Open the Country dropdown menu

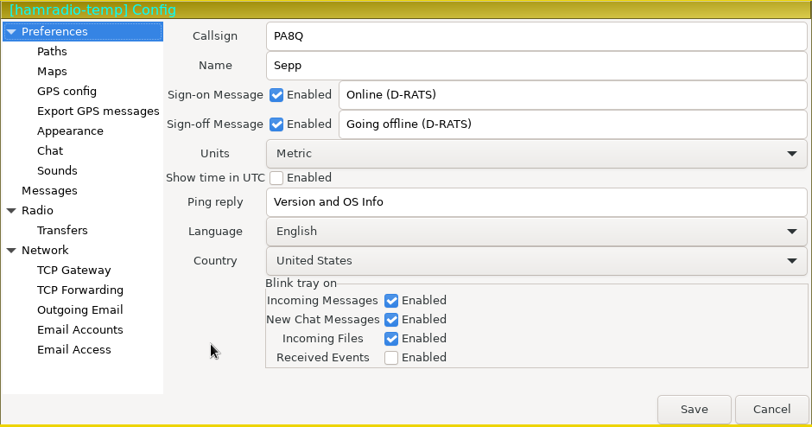536,261
